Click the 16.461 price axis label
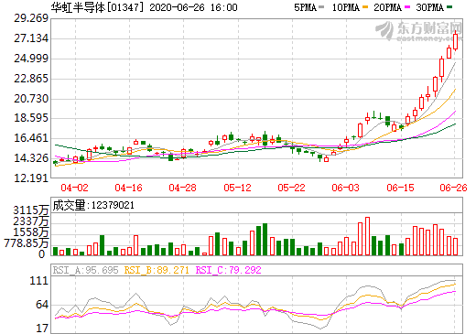476x334 pixels. coord(31,138)
